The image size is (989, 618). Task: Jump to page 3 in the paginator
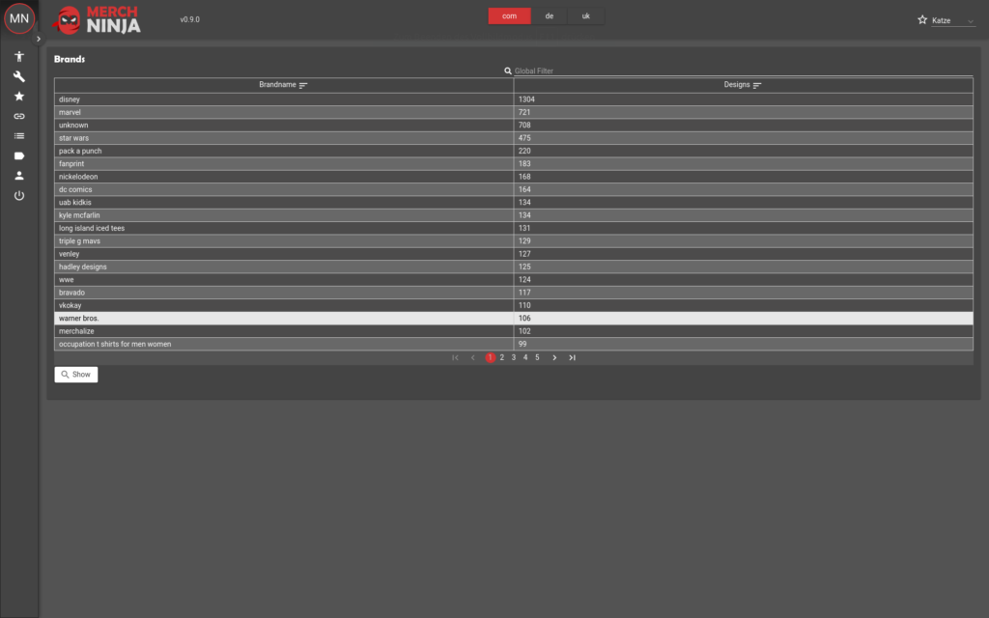[514, 357]
